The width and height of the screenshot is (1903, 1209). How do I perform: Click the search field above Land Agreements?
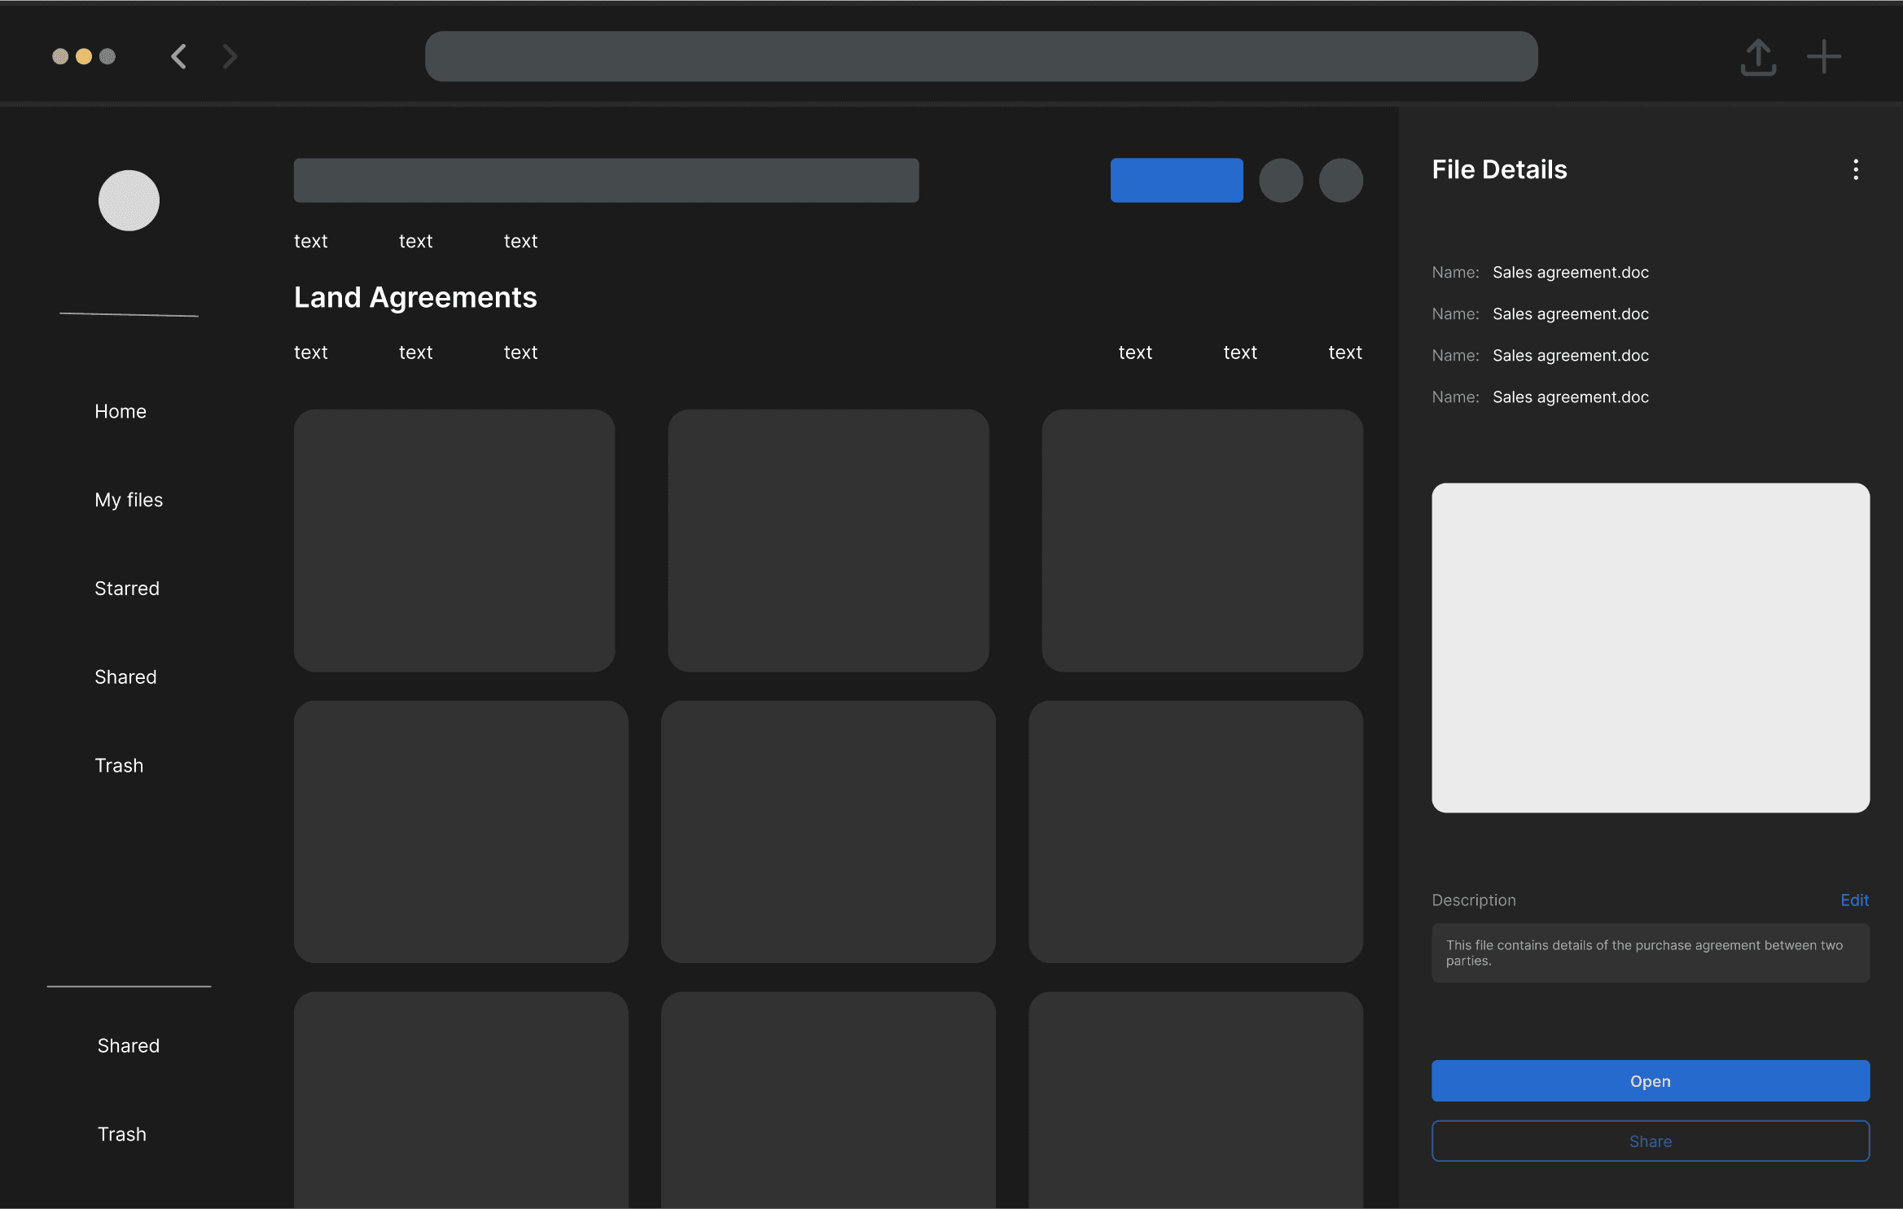point(606,180)
